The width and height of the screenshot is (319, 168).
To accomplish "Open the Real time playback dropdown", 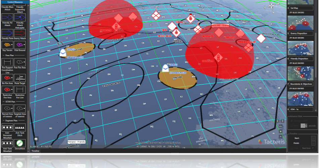I will click(308, 148).
